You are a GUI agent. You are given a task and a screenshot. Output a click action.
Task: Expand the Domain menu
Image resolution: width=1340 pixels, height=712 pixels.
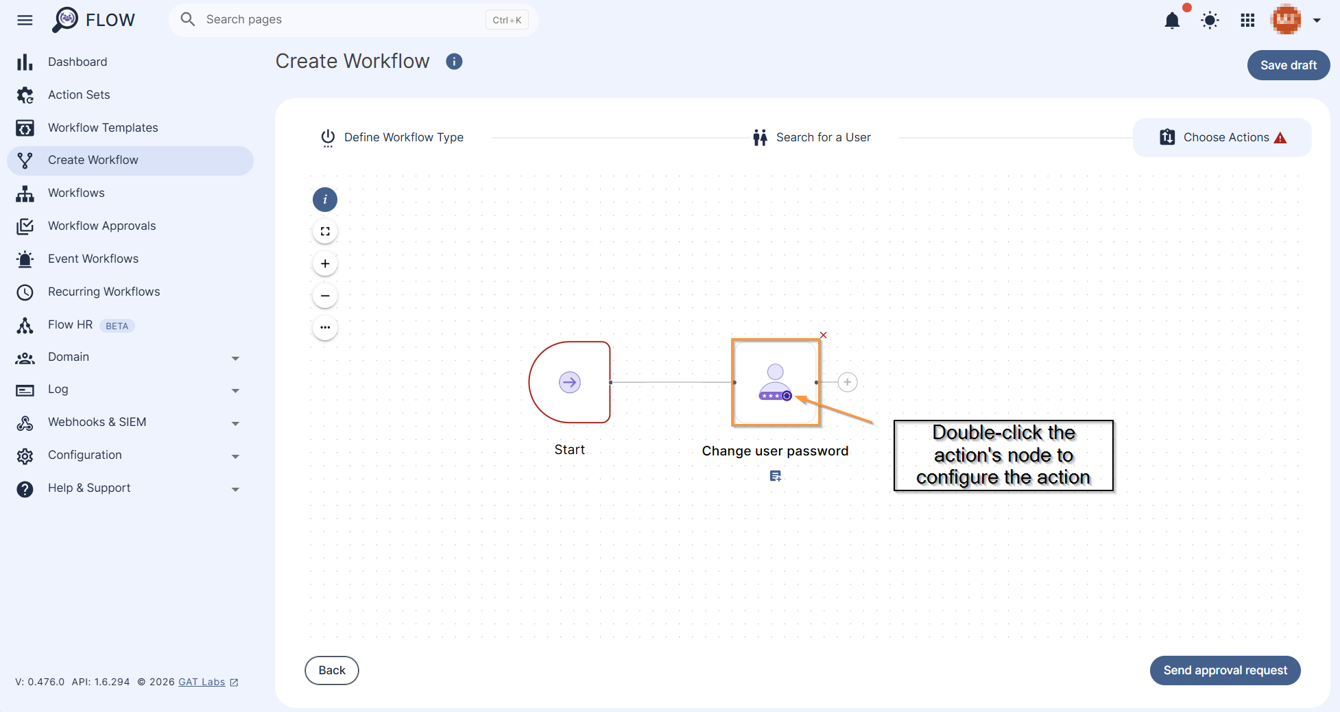coord(235,358)
